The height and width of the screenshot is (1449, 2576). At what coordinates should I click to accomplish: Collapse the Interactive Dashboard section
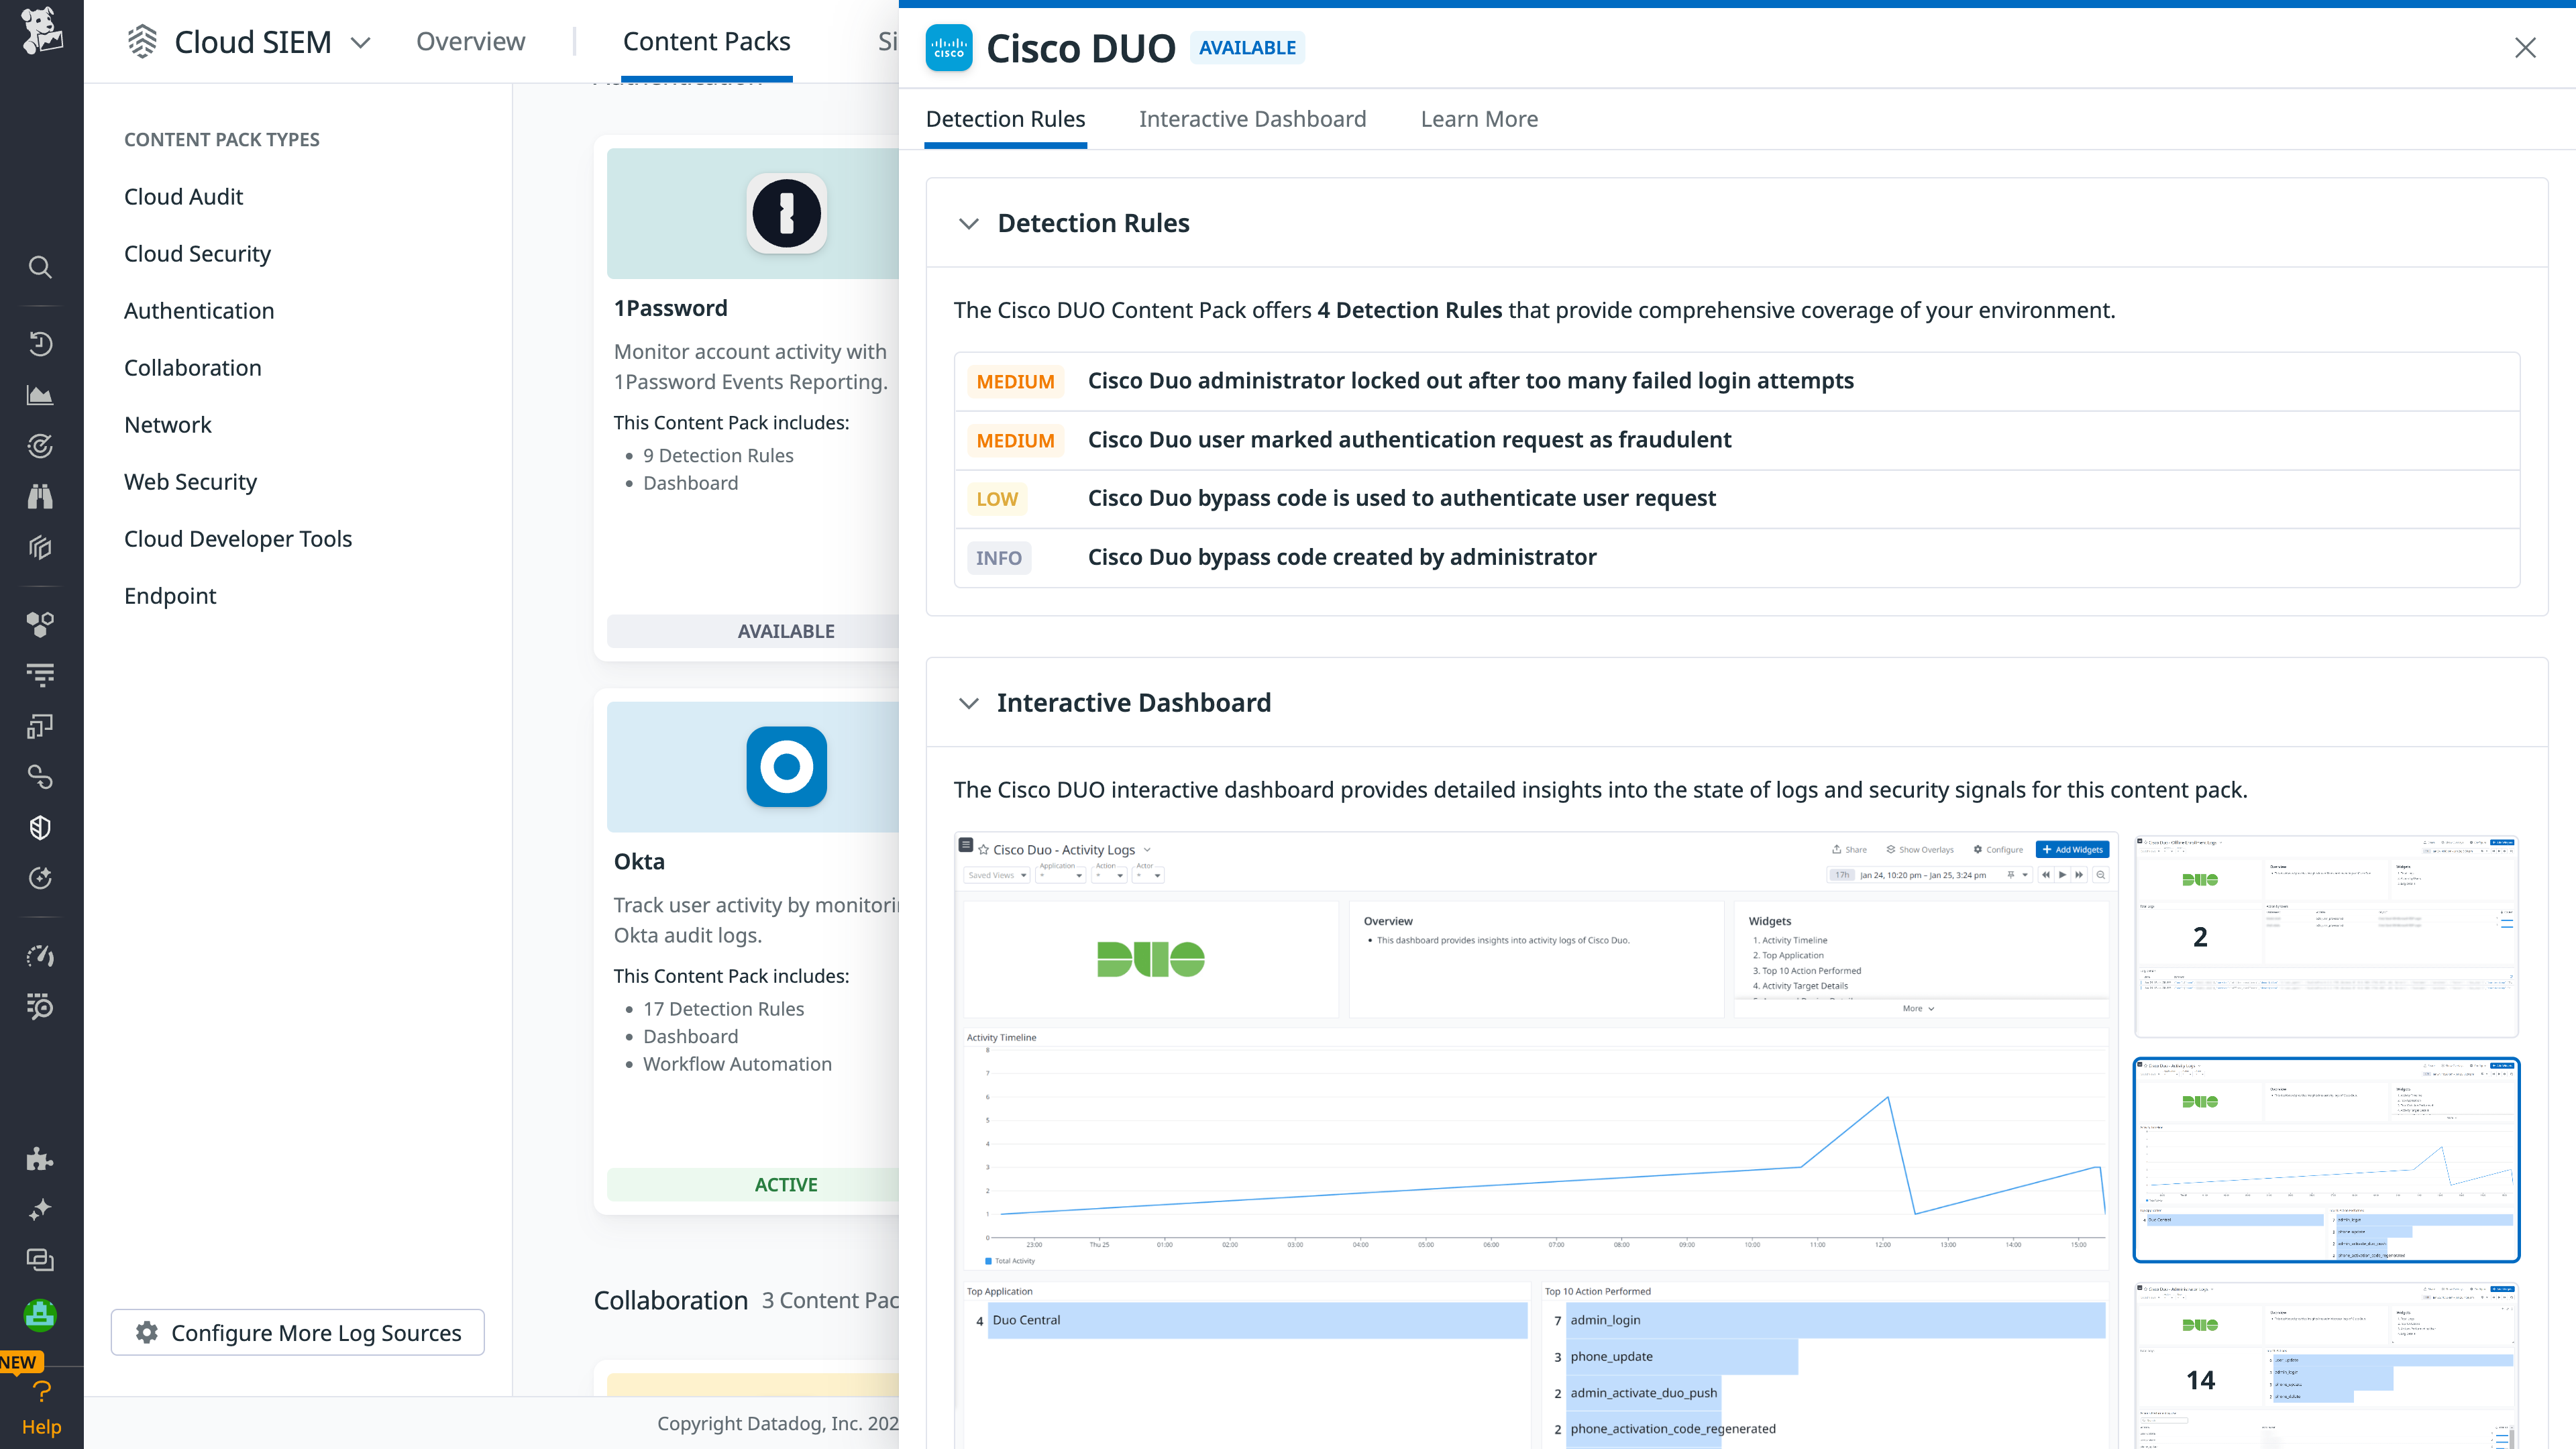point(968,703)
